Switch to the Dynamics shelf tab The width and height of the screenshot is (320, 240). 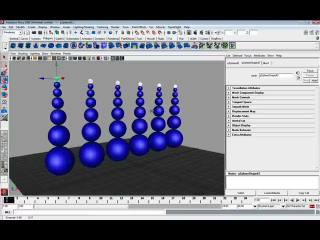[100, 38]
